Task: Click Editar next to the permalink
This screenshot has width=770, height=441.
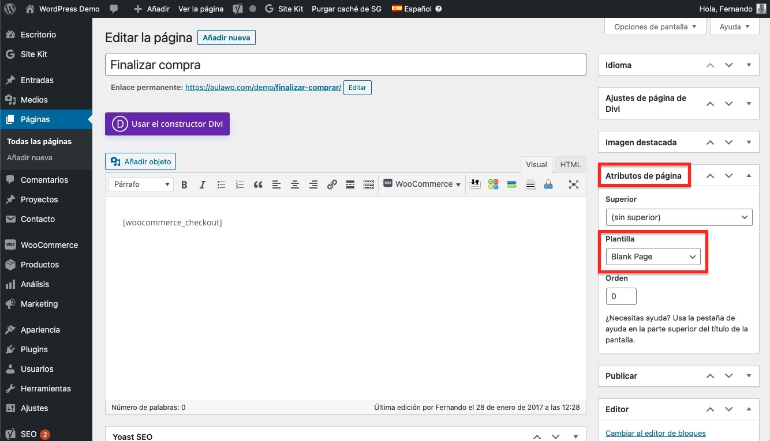Action: pos(357,88)
